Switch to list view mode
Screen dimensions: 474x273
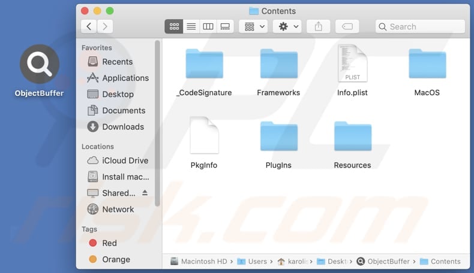tap(191, 26)
